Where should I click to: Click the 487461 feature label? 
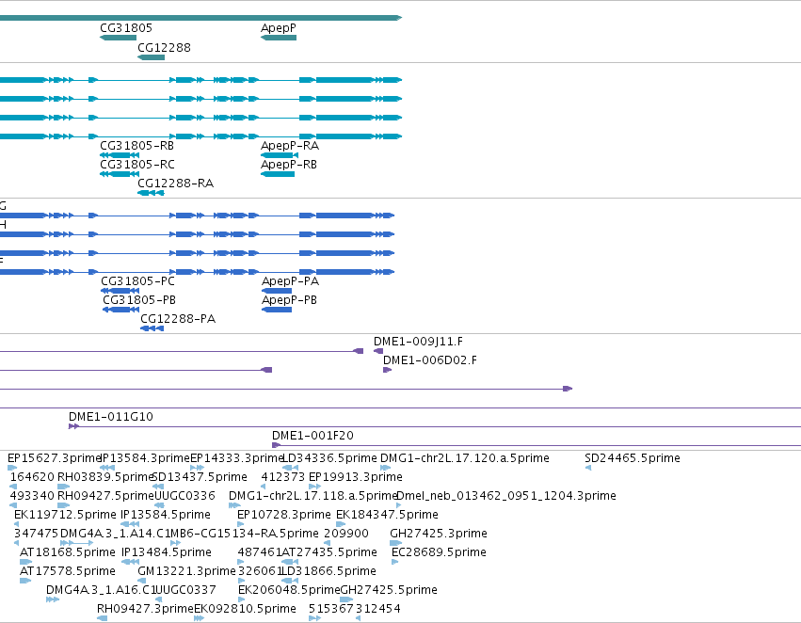[x=260, y=552]
